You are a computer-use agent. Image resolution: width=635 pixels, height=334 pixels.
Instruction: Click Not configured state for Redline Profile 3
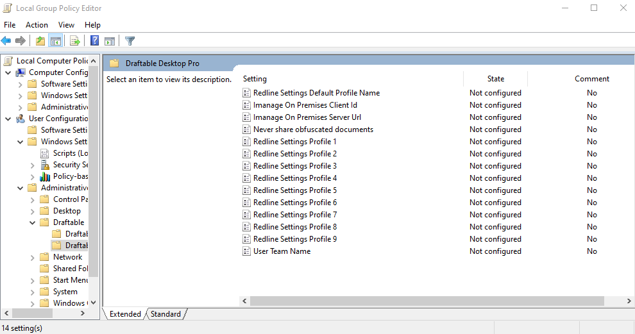tap(495, 166)
